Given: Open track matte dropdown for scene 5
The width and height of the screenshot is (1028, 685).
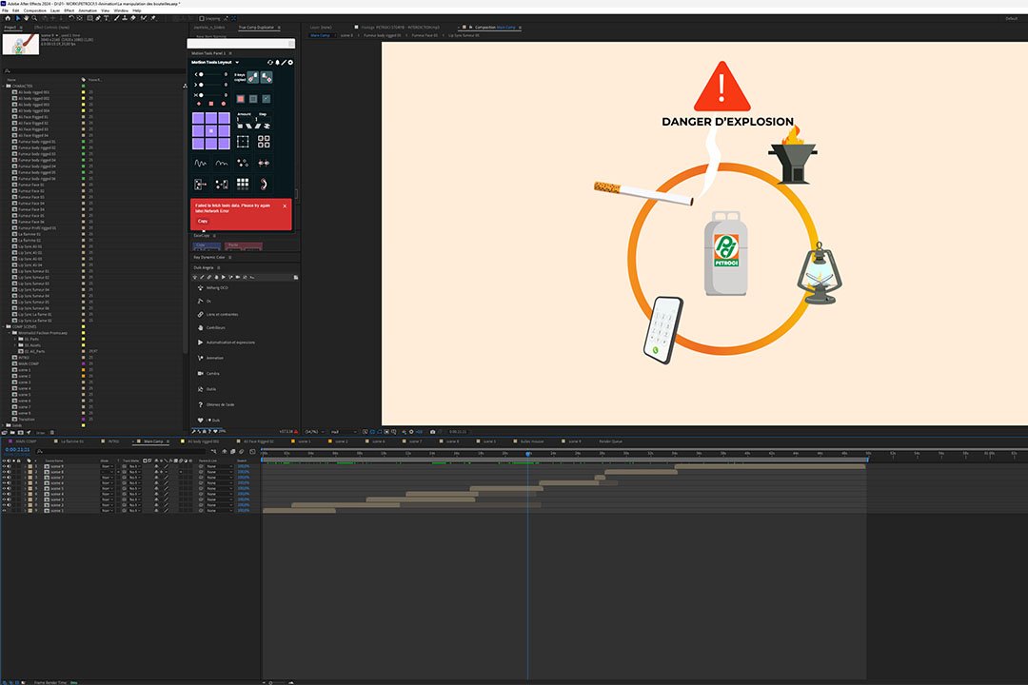Looking at the screenshot, I should (x=134, y=488).
